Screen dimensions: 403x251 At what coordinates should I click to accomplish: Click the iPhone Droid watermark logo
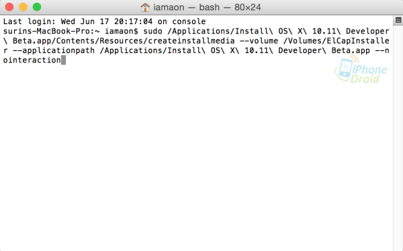(x=361, y=69)
